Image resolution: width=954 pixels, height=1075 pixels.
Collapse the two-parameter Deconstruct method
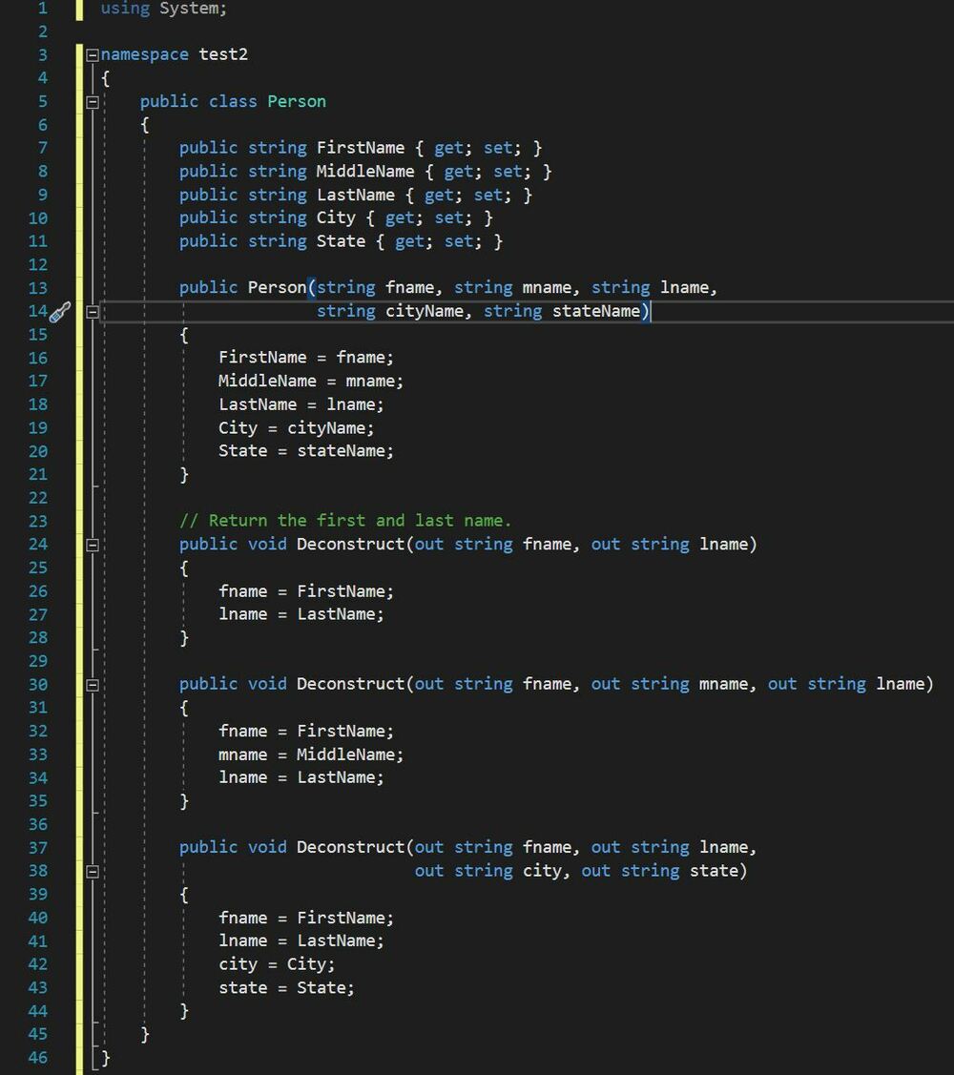(93, 545)
